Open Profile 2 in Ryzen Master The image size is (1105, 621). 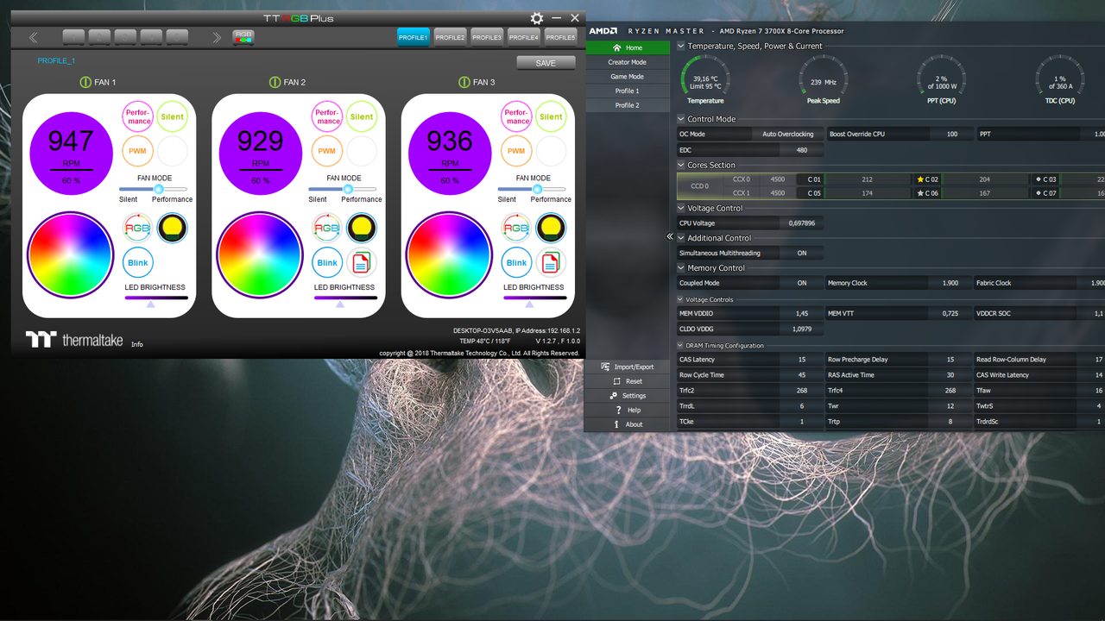pyautogui.click(x=628, y=105)
